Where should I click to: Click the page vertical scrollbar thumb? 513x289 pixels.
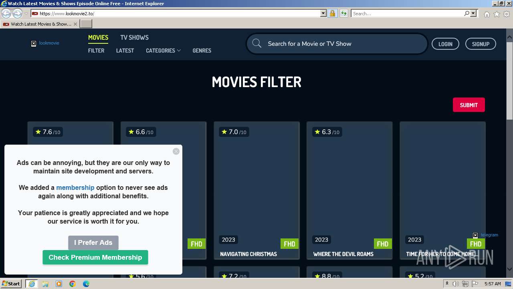(x=510, y=80)
